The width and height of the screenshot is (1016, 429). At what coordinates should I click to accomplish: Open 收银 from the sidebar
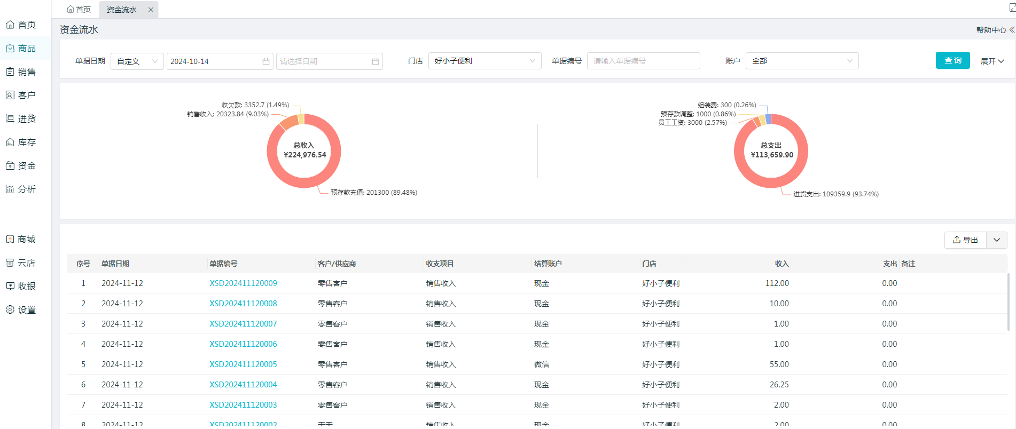(x=21, y=287)
